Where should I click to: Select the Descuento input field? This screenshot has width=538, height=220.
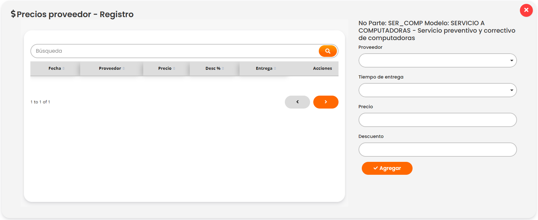[x=437, y=150]
